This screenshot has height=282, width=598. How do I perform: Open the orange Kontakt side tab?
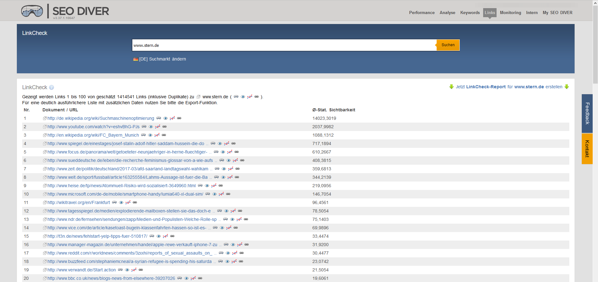(x=587, y=149)
